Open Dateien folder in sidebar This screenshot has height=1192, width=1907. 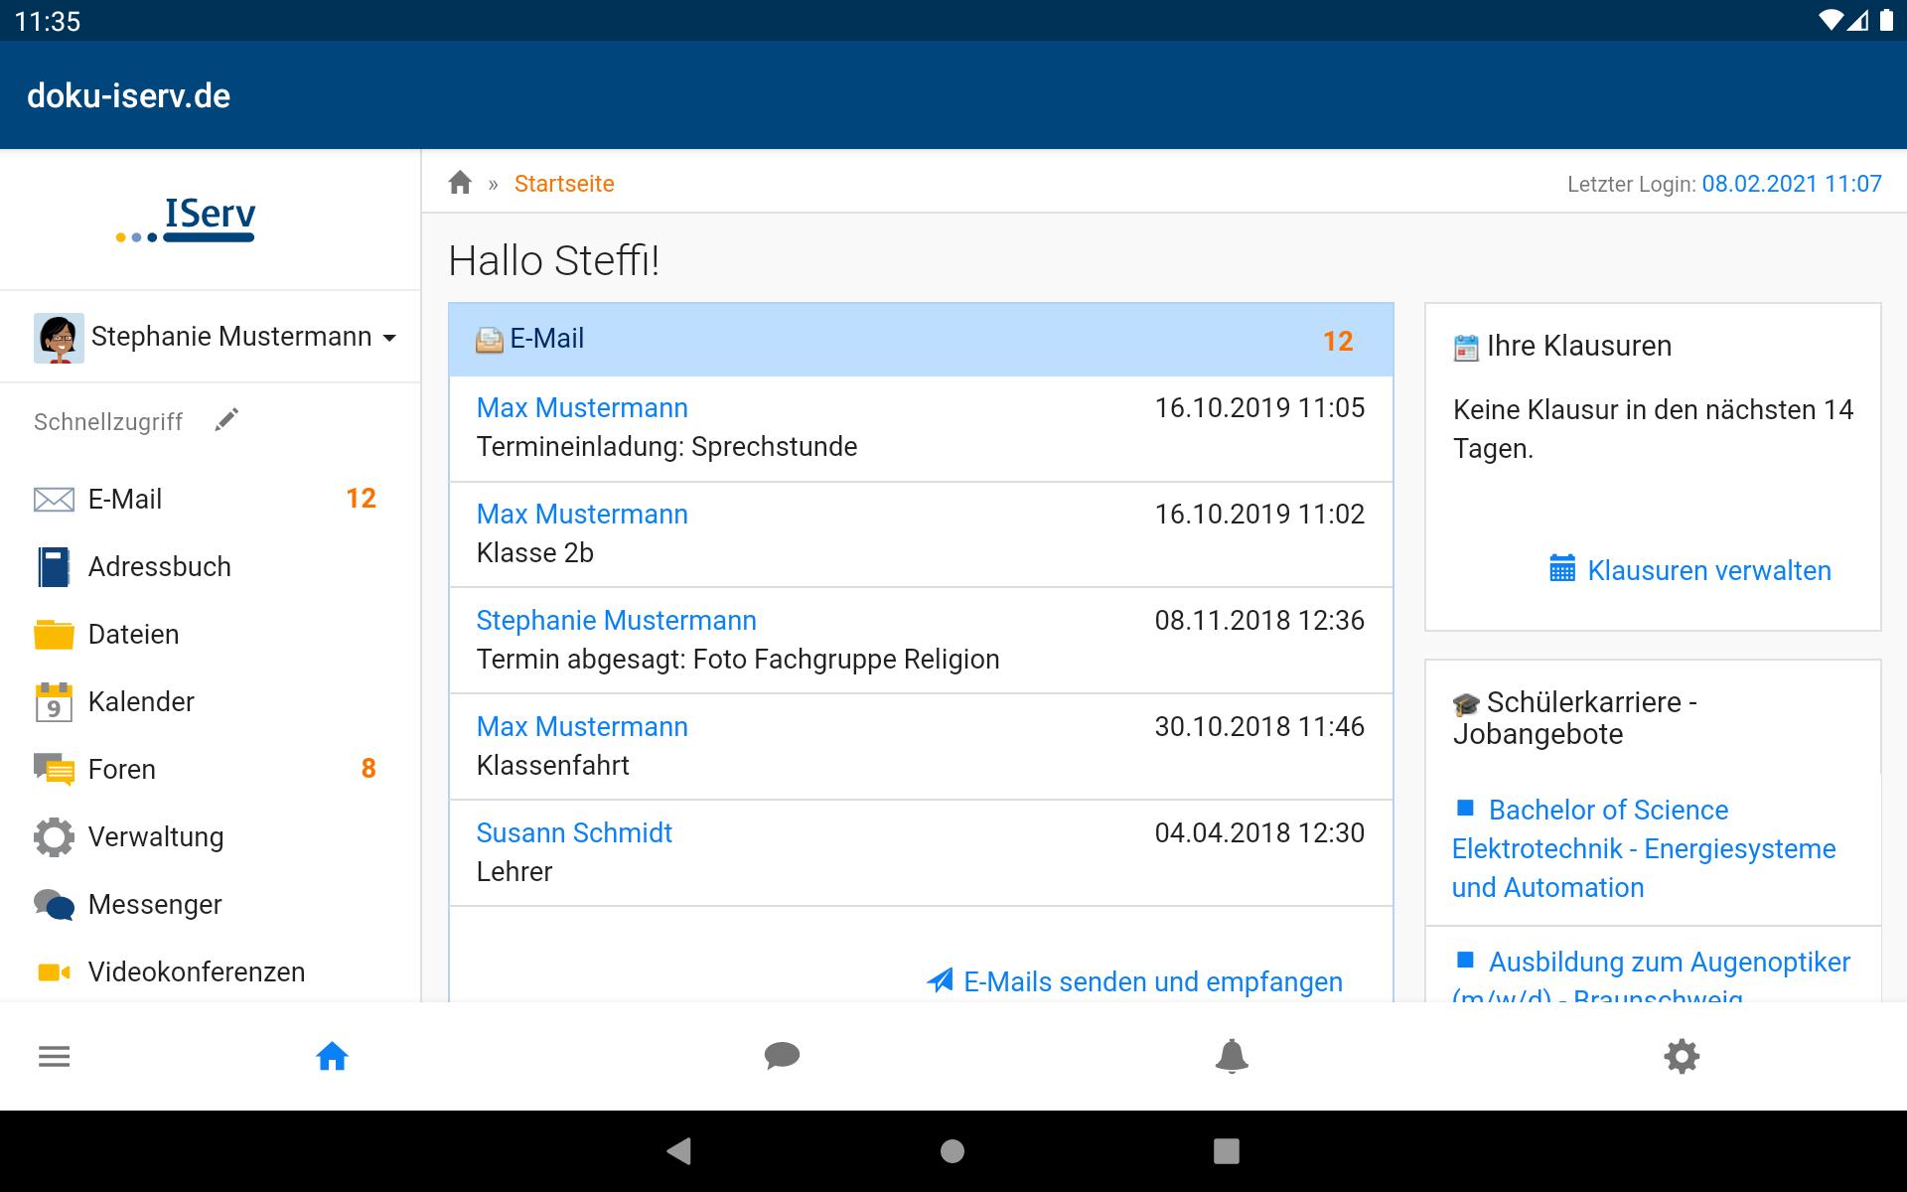pos(54,635)
